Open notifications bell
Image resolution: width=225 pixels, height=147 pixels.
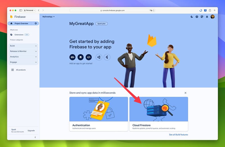tap(207, 17)
